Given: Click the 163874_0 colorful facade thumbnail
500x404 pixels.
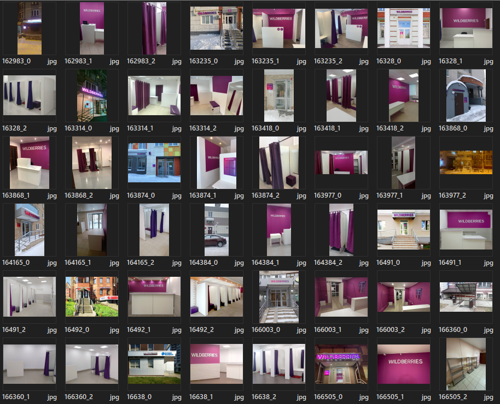Looking at the screenshot, I should (x=154, y=163).
